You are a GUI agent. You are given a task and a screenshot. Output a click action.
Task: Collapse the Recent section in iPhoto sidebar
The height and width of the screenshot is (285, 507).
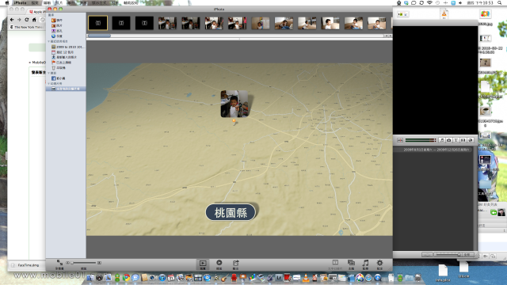click(x=49, y=41)
